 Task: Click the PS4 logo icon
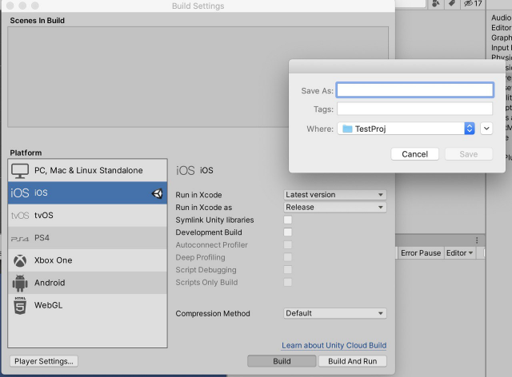tap(20, 239)
